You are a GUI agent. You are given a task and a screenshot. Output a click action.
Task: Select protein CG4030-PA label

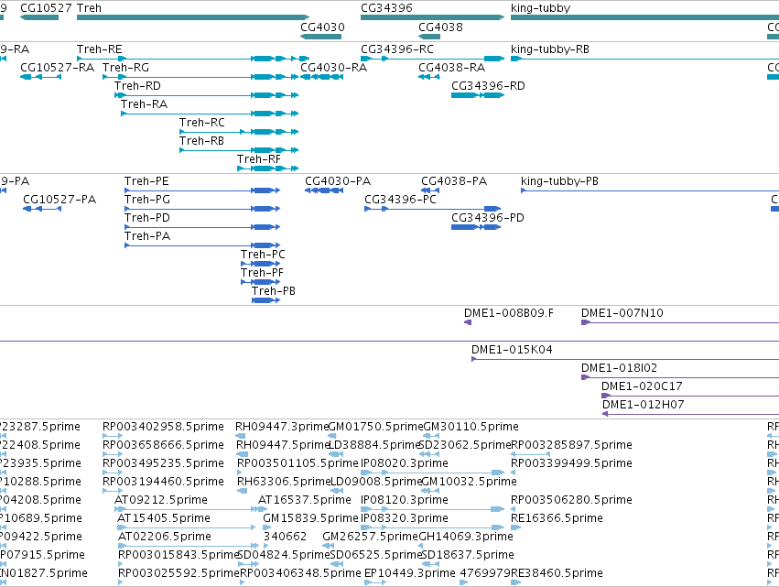(x=338, y=181)
